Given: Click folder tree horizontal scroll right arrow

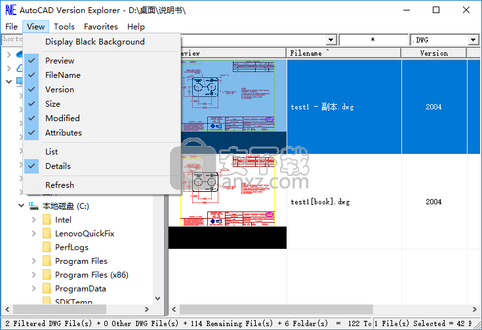Looking at the screenshot, I should (x=147, y=309).
